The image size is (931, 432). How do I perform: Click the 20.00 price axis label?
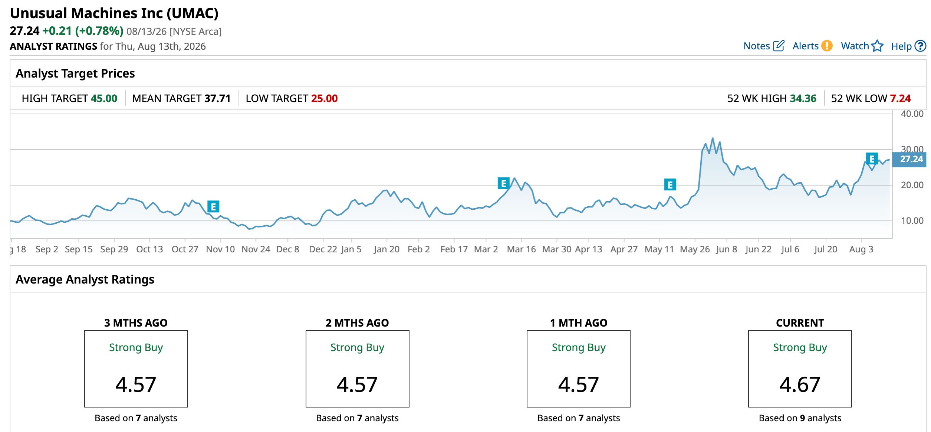pyautogui.click(x=912, y=185)
